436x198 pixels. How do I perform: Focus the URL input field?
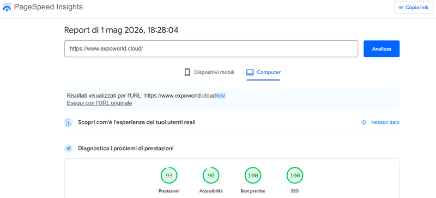pos(211,49)
